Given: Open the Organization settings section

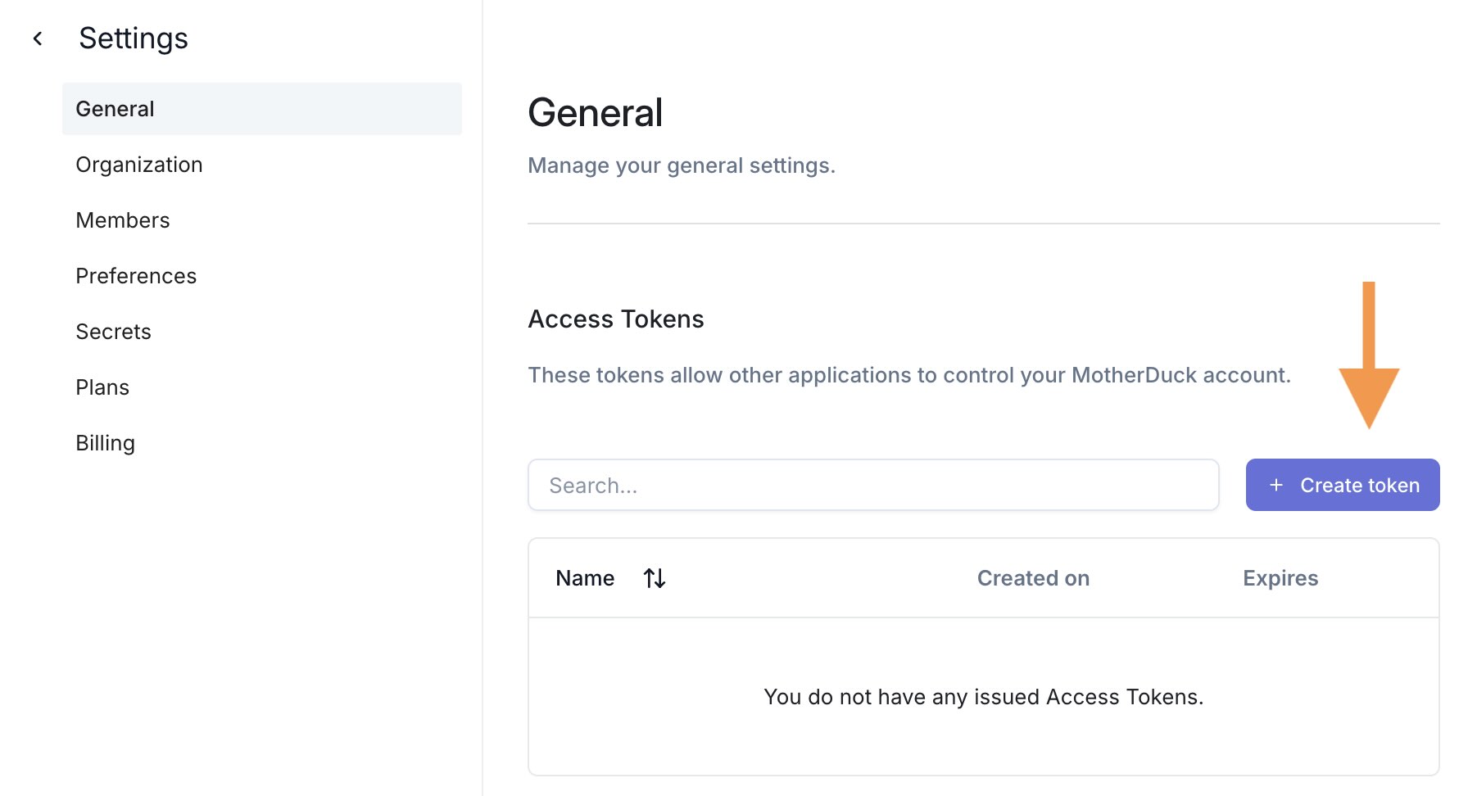Looking at the screenshot, I should pyautogui.click(x=139, y=164).
